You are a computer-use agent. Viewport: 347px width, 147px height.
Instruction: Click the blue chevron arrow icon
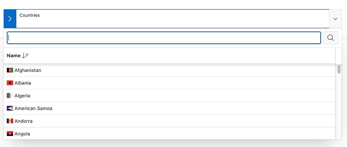(10, 19)
